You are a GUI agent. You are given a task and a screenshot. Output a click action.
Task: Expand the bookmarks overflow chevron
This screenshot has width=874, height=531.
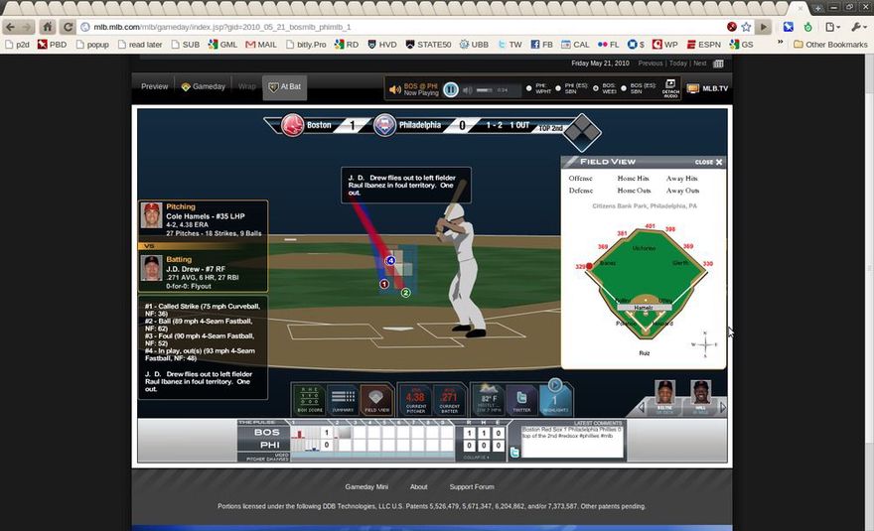point(780,43)
